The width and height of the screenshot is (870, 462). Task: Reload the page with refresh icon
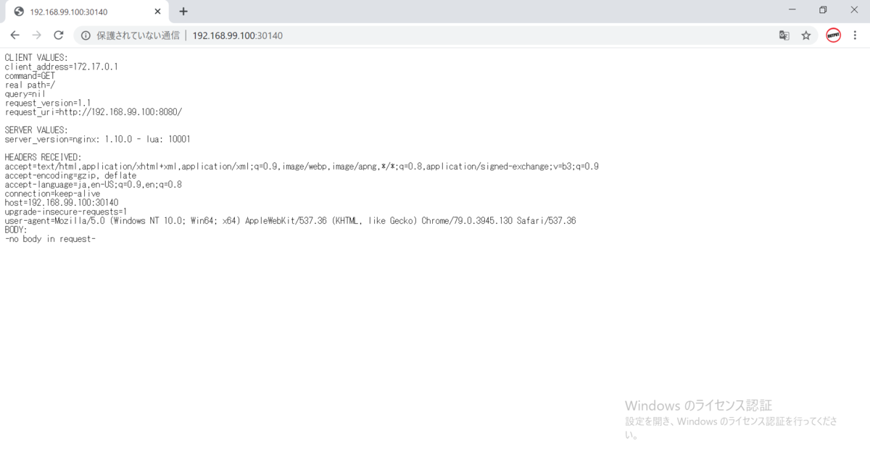tap(59, 35)
